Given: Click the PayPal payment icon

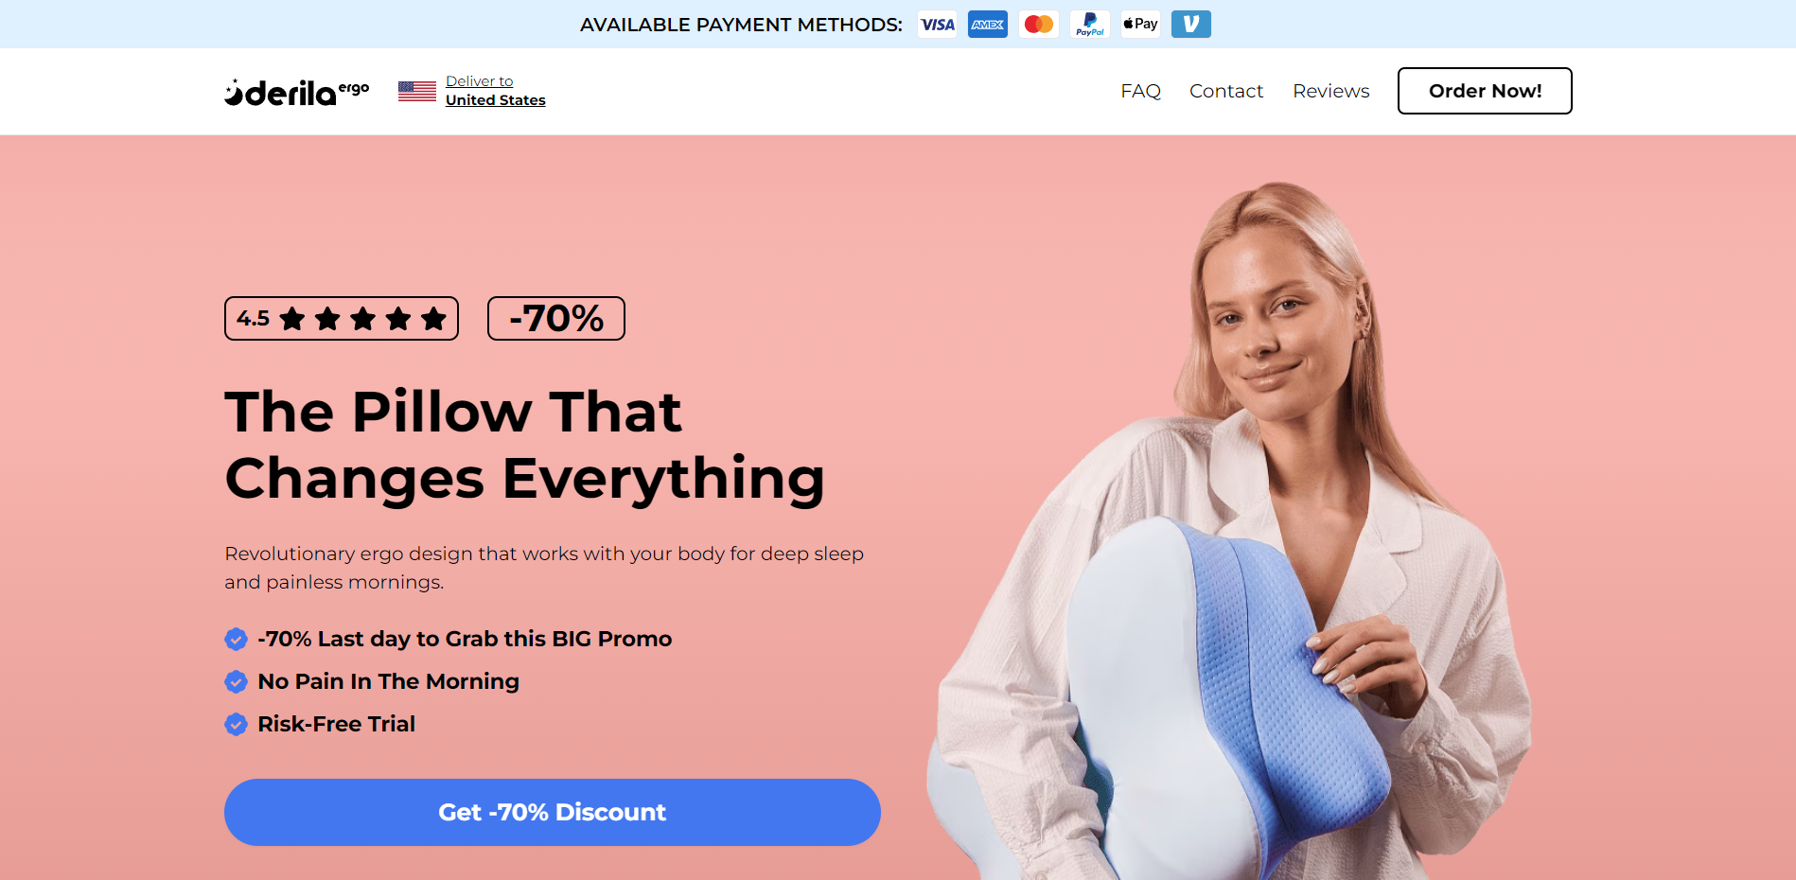Looking at the screenshot, I should coord(1090,25).
